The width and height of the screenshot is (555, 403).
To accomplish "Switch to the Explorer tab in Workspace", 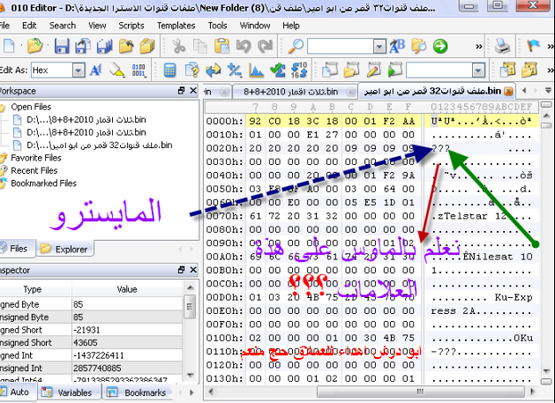I will pos(64,249).
